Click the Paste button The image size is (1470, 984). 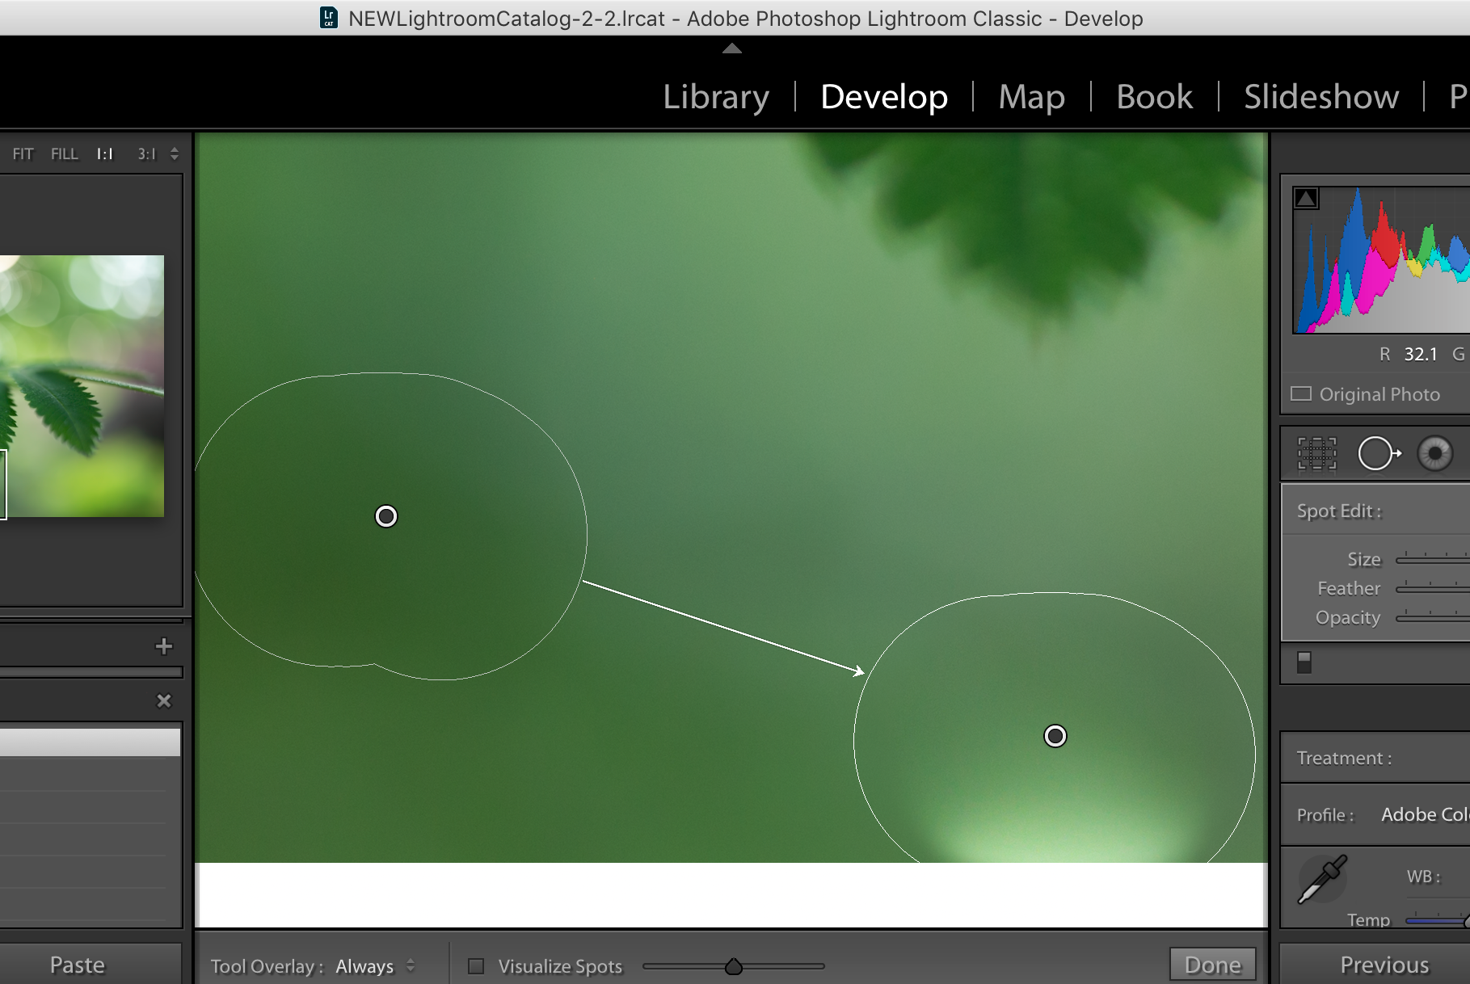point(78,965)
